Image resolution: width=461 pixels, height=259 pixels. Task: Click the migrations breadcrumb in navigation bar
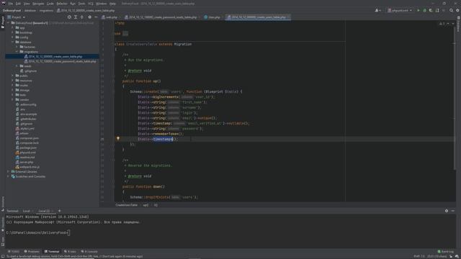(x=46, y=10)
